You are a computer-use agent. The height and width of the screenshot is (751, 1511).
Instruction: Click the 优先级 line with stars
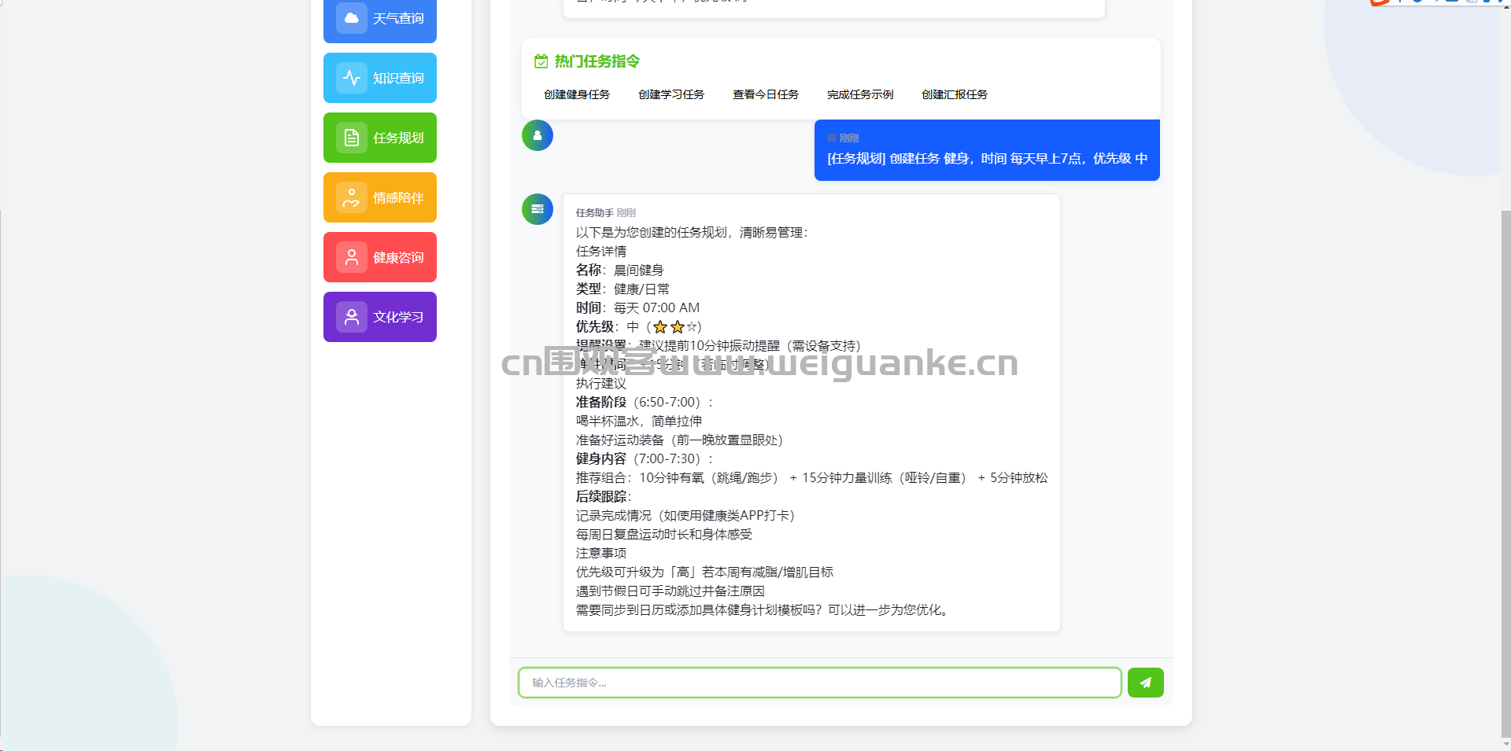click(639, 327)
